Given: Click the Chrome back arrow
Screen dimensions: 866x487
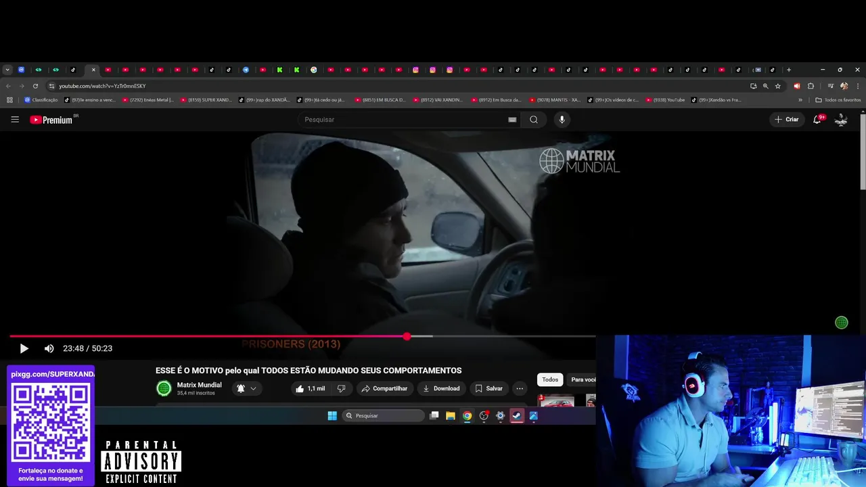Looking at the screenshot, I should tap(8, 86).
